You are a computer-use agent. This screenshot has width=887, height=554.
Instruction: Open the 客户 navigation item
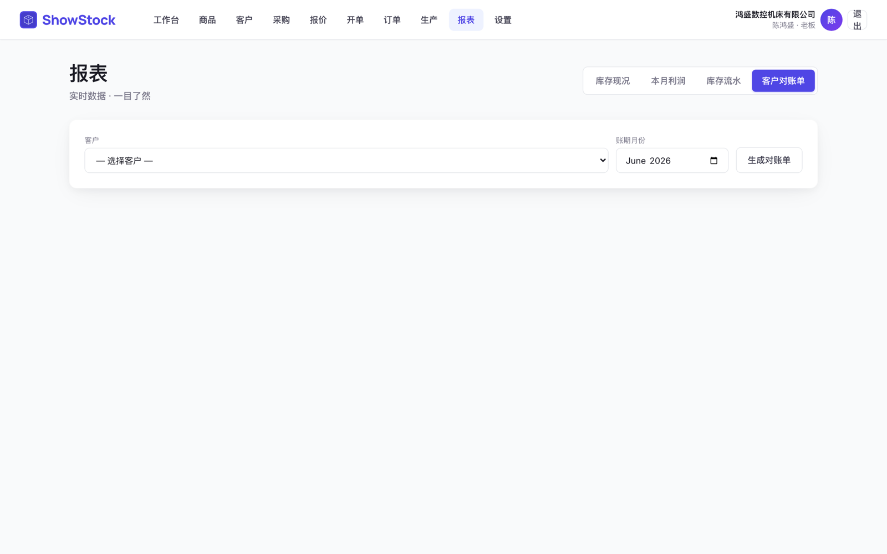pos(244,20)
